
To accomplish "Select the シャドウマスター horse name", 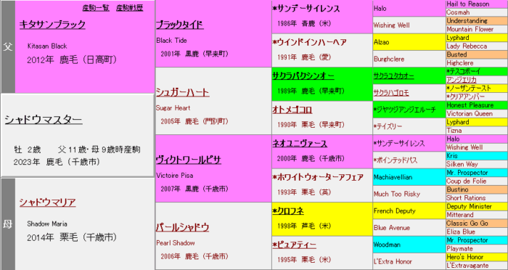I will pos(44,120).
